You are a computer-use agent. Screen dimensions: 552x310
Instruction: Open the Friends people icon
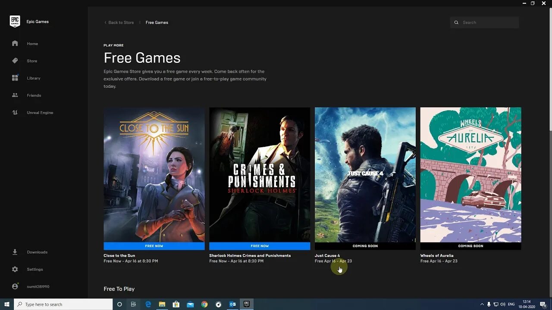(x=15, y=95)
